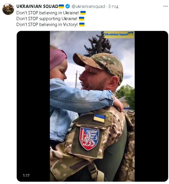The image size is (169, 184).
Task: Click the 'Ukrainian Squad' watermark text
Action: coord(116,34)
